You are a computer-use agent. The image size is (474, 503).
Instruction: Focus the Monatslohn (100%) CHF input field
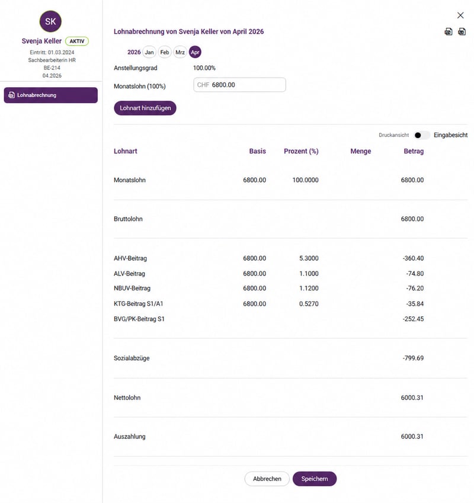click(x=239, y=85)
